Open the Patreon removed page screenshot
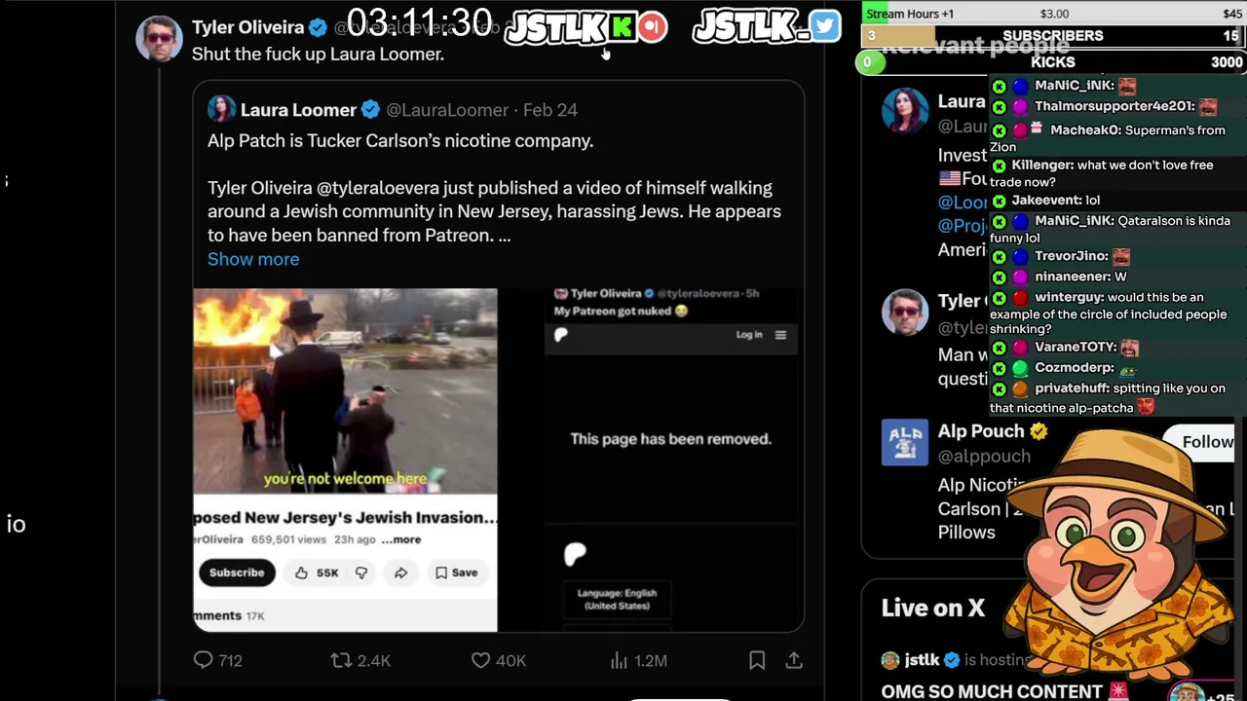 coord(671,460)
